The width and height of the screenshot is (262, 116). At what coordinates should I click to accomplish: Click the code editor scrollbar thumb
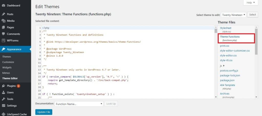[216, 31]
